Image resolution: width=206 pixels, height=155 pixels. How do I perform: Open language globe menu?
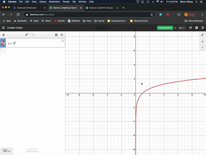pos(203,28)
